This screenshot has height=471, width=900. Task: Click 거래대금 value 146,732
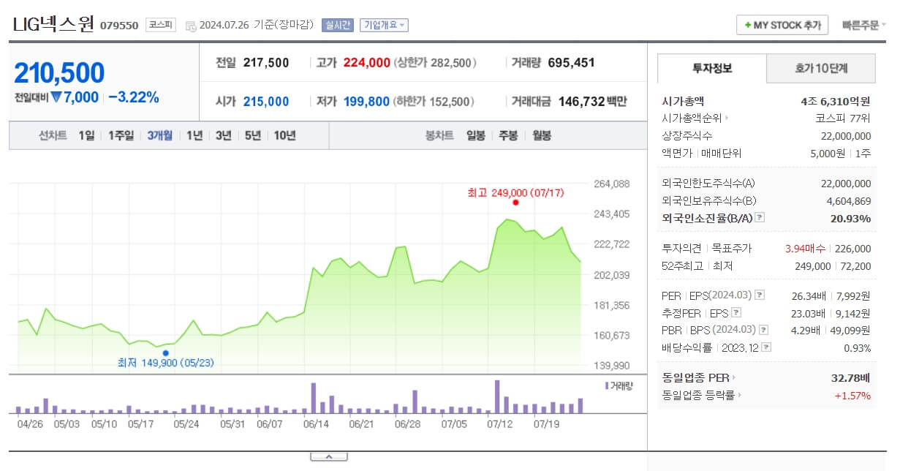pyautogui.click(x=581, y=102)
